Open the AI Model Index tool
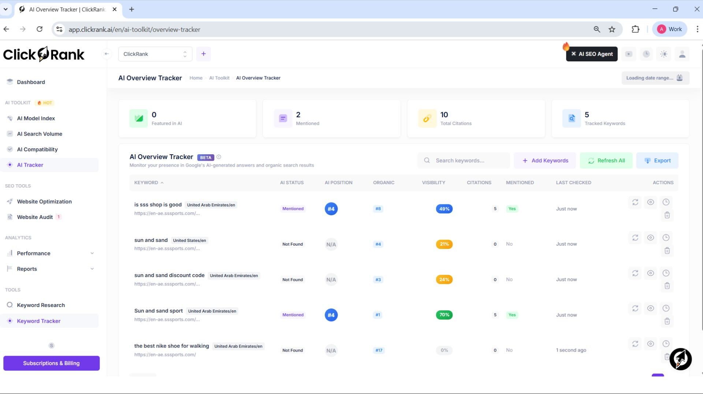Image resolution: width=703 pixels, height=394 pixels. click(36, 118)
